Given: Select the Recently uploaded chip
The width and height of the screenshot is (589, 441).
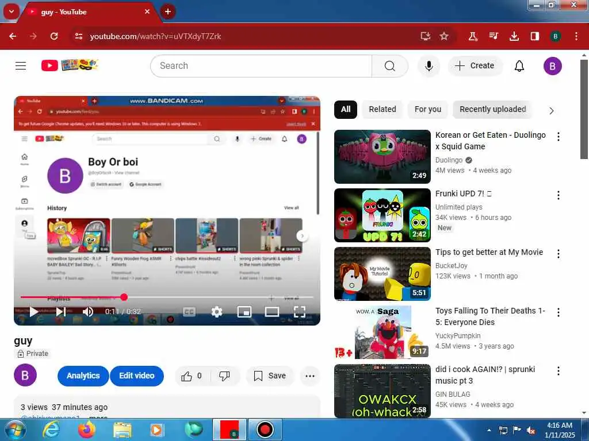Looking at the screenshot, I should [x=492, y=110].
